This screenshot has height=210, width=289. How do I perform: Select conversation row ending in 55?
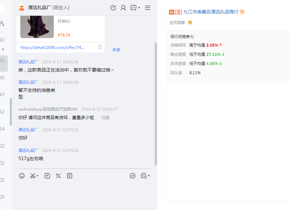point(4,63)
